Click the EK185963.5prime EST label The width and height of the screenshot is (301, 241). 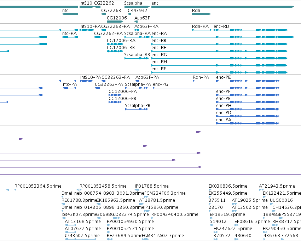coord(116,201)
